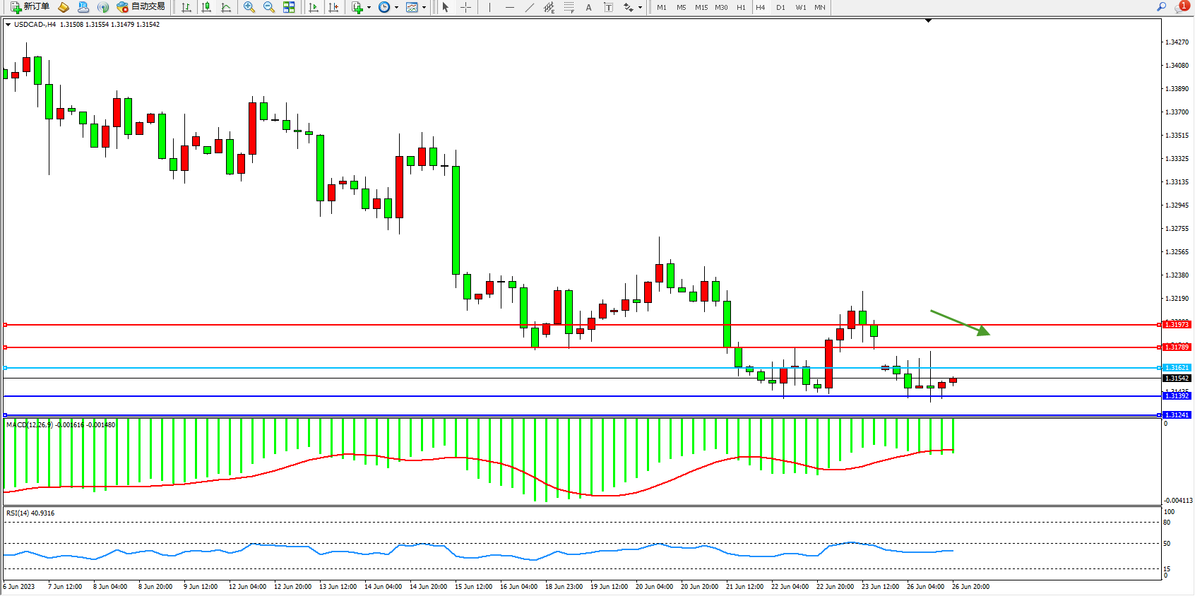The image size is (1195, 596).
Task: Select the Fibonacci retracement tool
Action: point(569,7)
